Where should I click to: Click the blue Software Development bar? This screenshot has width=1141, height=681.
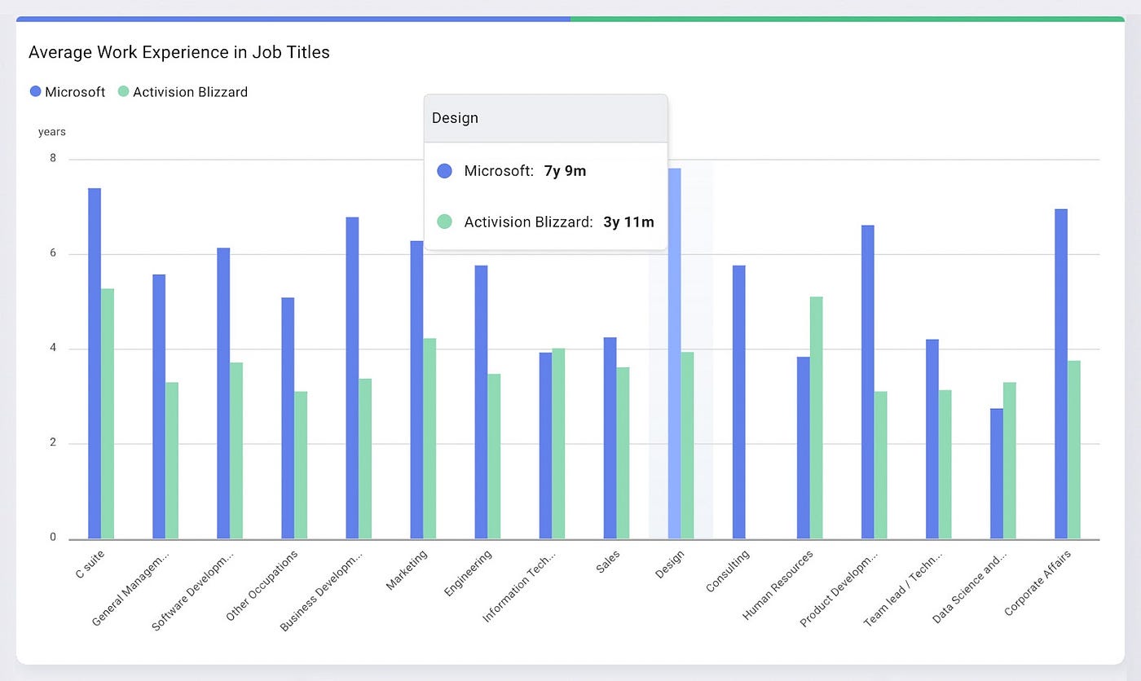[x=223, y=393]
